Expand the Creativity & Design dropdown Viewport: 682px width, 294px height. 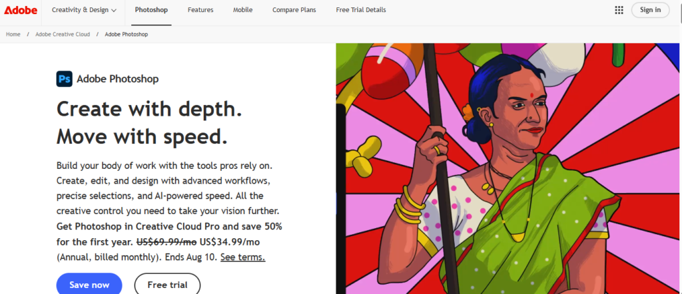pyautogui.click(x=84, y=10)
